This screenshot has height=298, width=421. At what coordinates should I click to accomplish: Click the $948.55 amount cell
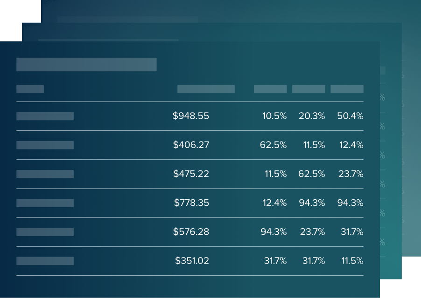pyautogui.click(x=191, y=116)
